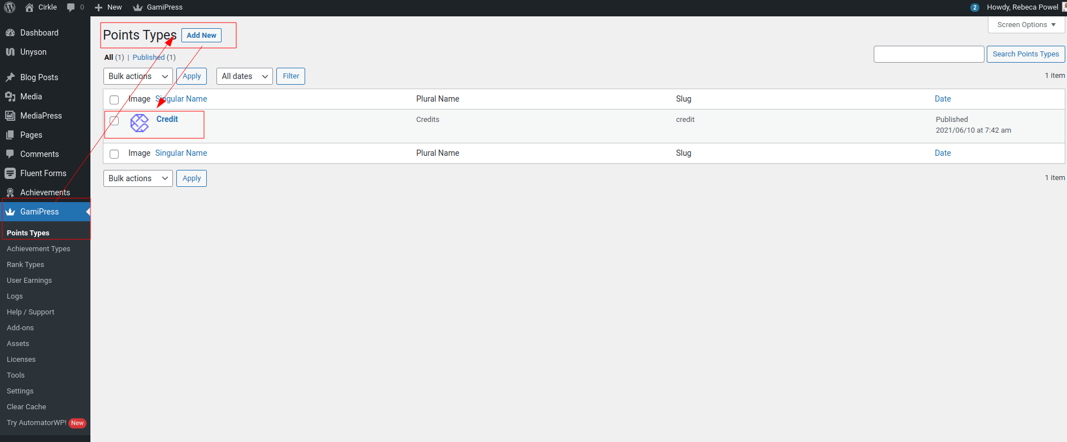Viewport: 1067px width, 442px height.
Task: Open the Cirkle site home icon
Action: 29,7
